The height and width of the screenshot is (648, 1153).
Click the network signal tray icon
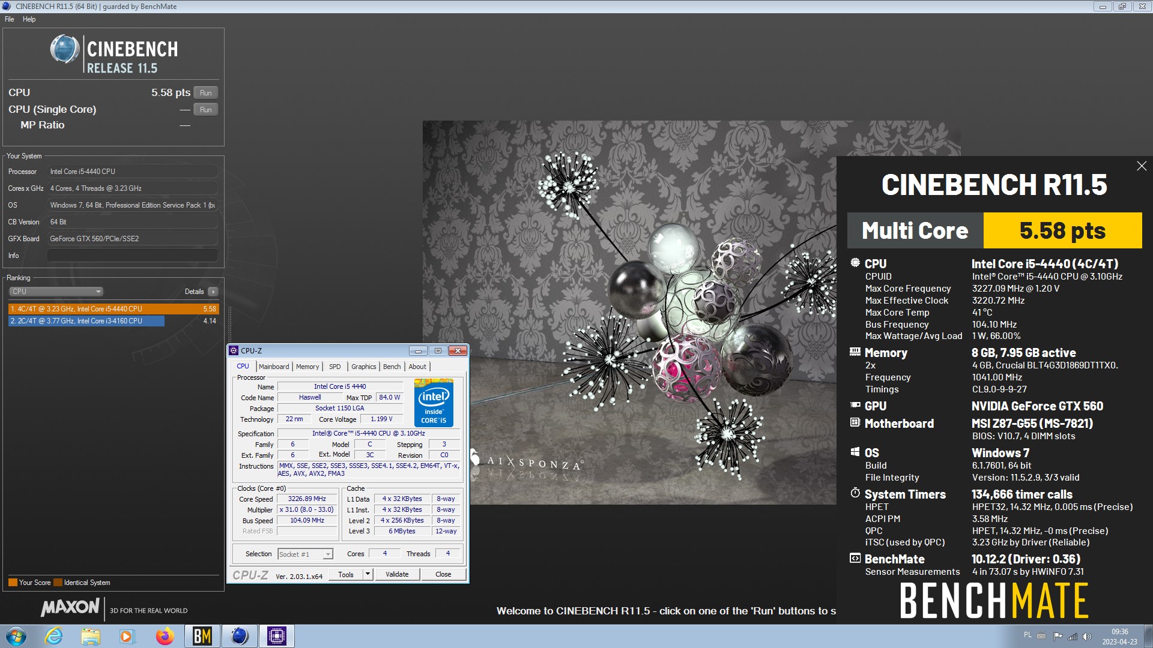pos(1073,636)
